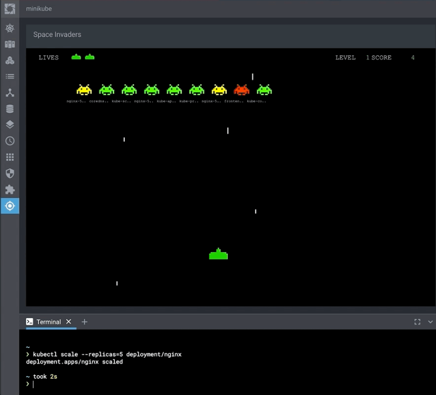Open the Workloads cubes icon
This screenshot has height=395, width=436.
tap(10, 60)
